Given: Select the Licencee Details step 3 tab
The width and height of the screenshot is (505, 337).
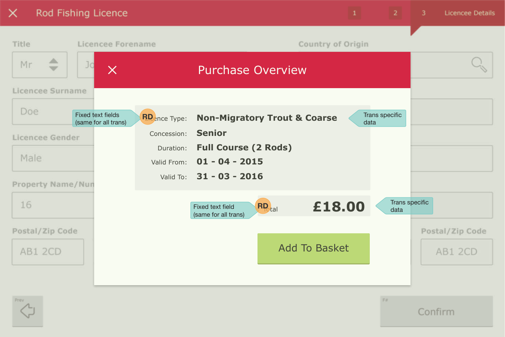Looking at the screenshot, I should (458, 13).
